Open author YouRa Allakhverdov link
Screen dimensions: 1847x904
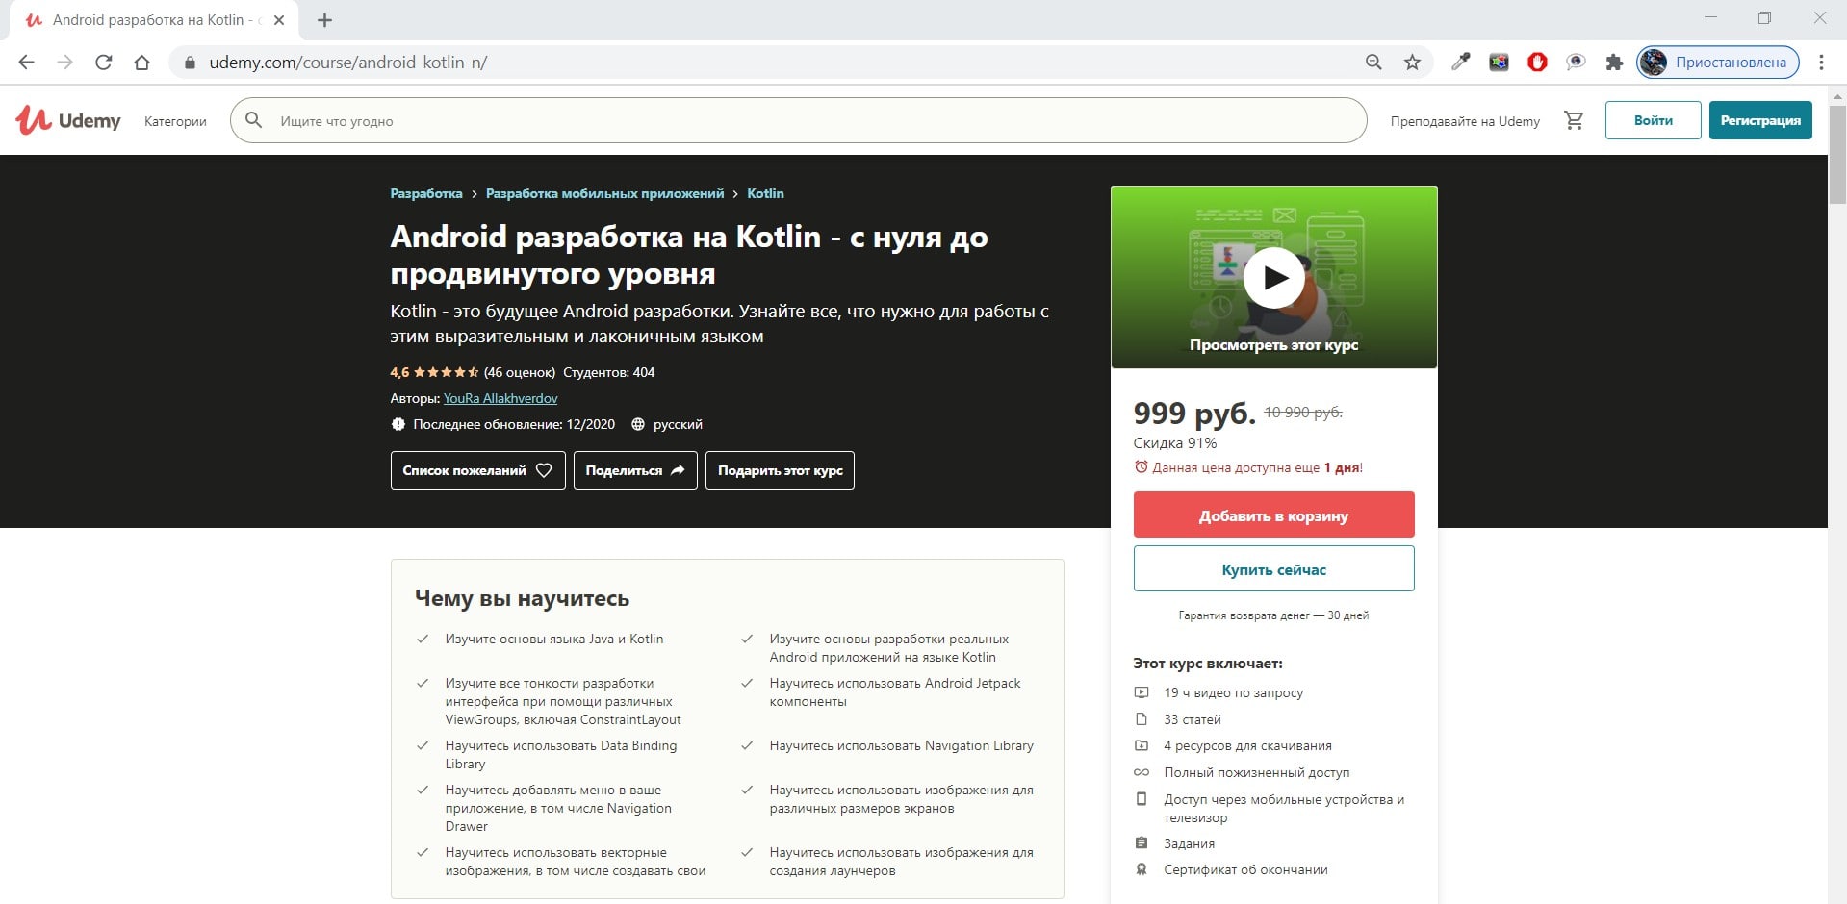[x=500, y=398]
